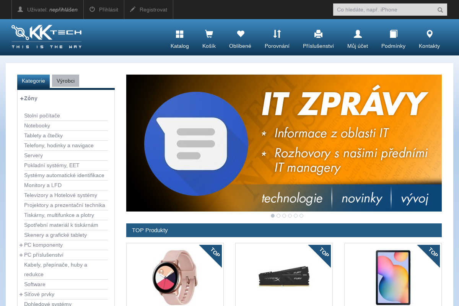The image size is (459, 306).
Task: Expand the Síťové prvky category
Action: click(21, 295)
